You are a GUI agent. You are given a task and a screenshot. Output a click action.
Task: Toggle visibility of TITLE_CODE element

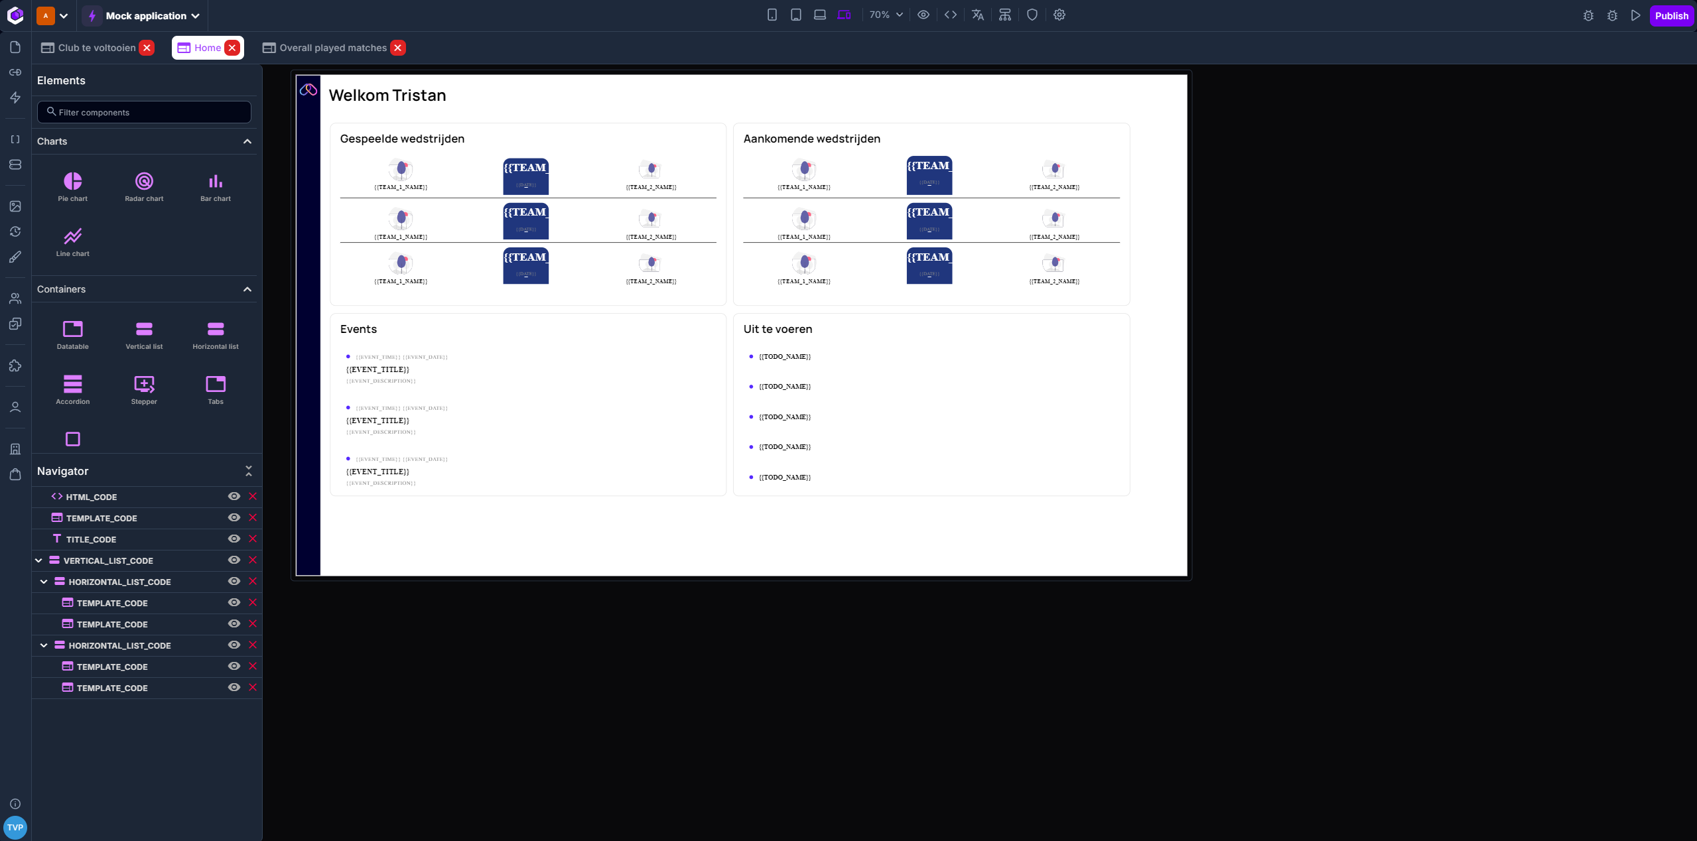pyautogui.click(x=234, y=539)
